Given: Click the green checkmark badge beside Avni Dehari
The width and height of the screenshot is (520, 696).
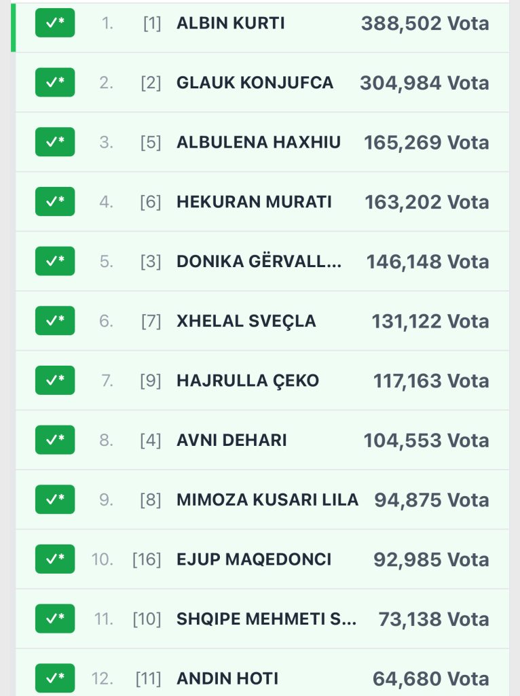Looking at the screenshot, I should pyautogui.click(x=55, y=440).
